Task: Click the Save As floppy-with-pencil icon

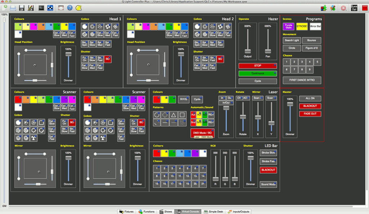Action: pos(31,8)
